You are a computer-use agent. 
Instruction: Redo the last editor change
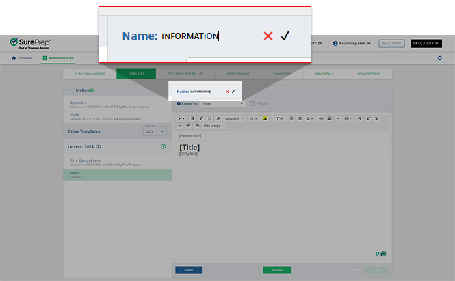(197, 126)
